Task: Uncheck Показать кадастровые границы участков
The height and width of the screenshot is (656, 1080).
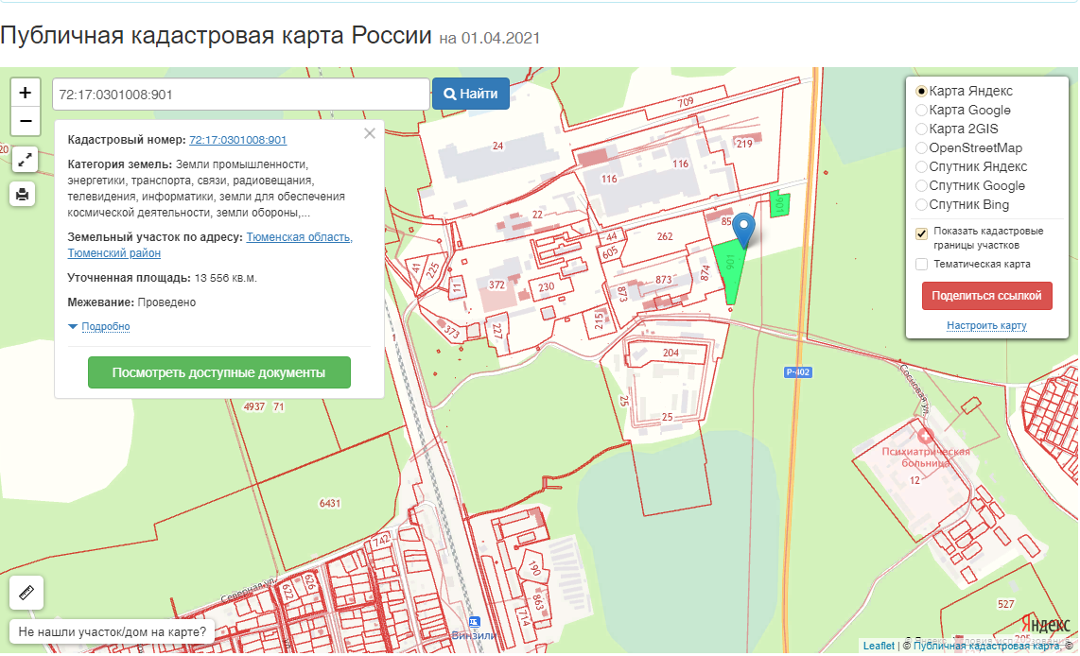Action: click(x=921, y=233)
